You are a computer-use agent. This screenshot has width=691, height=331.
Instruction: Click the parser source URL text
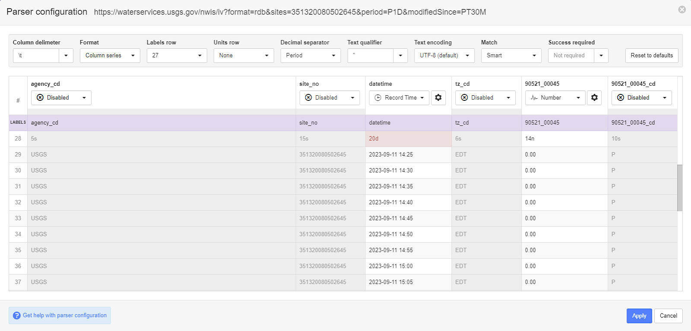tap(290, 12)
